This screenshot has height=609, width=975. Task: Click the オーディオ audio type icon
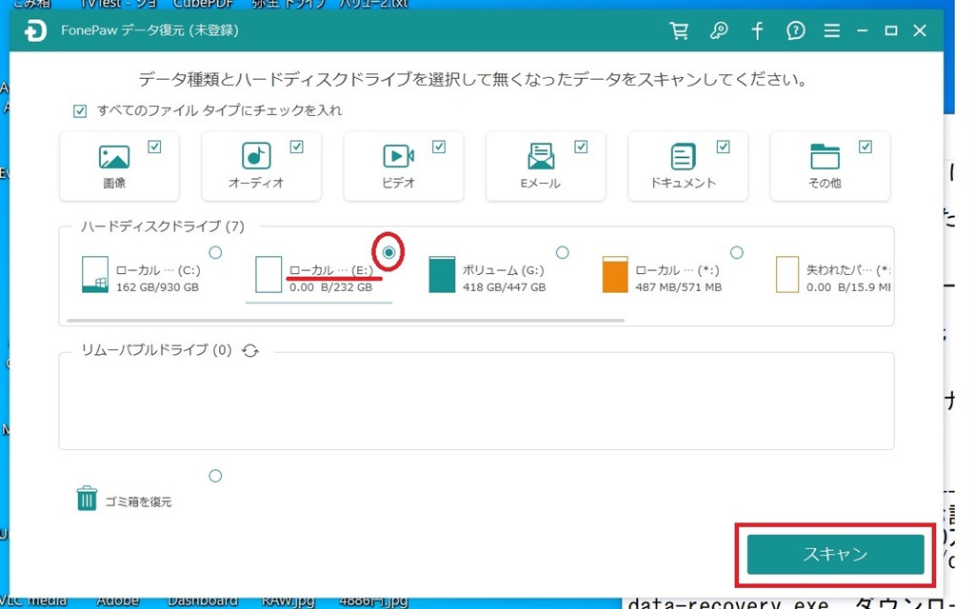coord(256,156)
